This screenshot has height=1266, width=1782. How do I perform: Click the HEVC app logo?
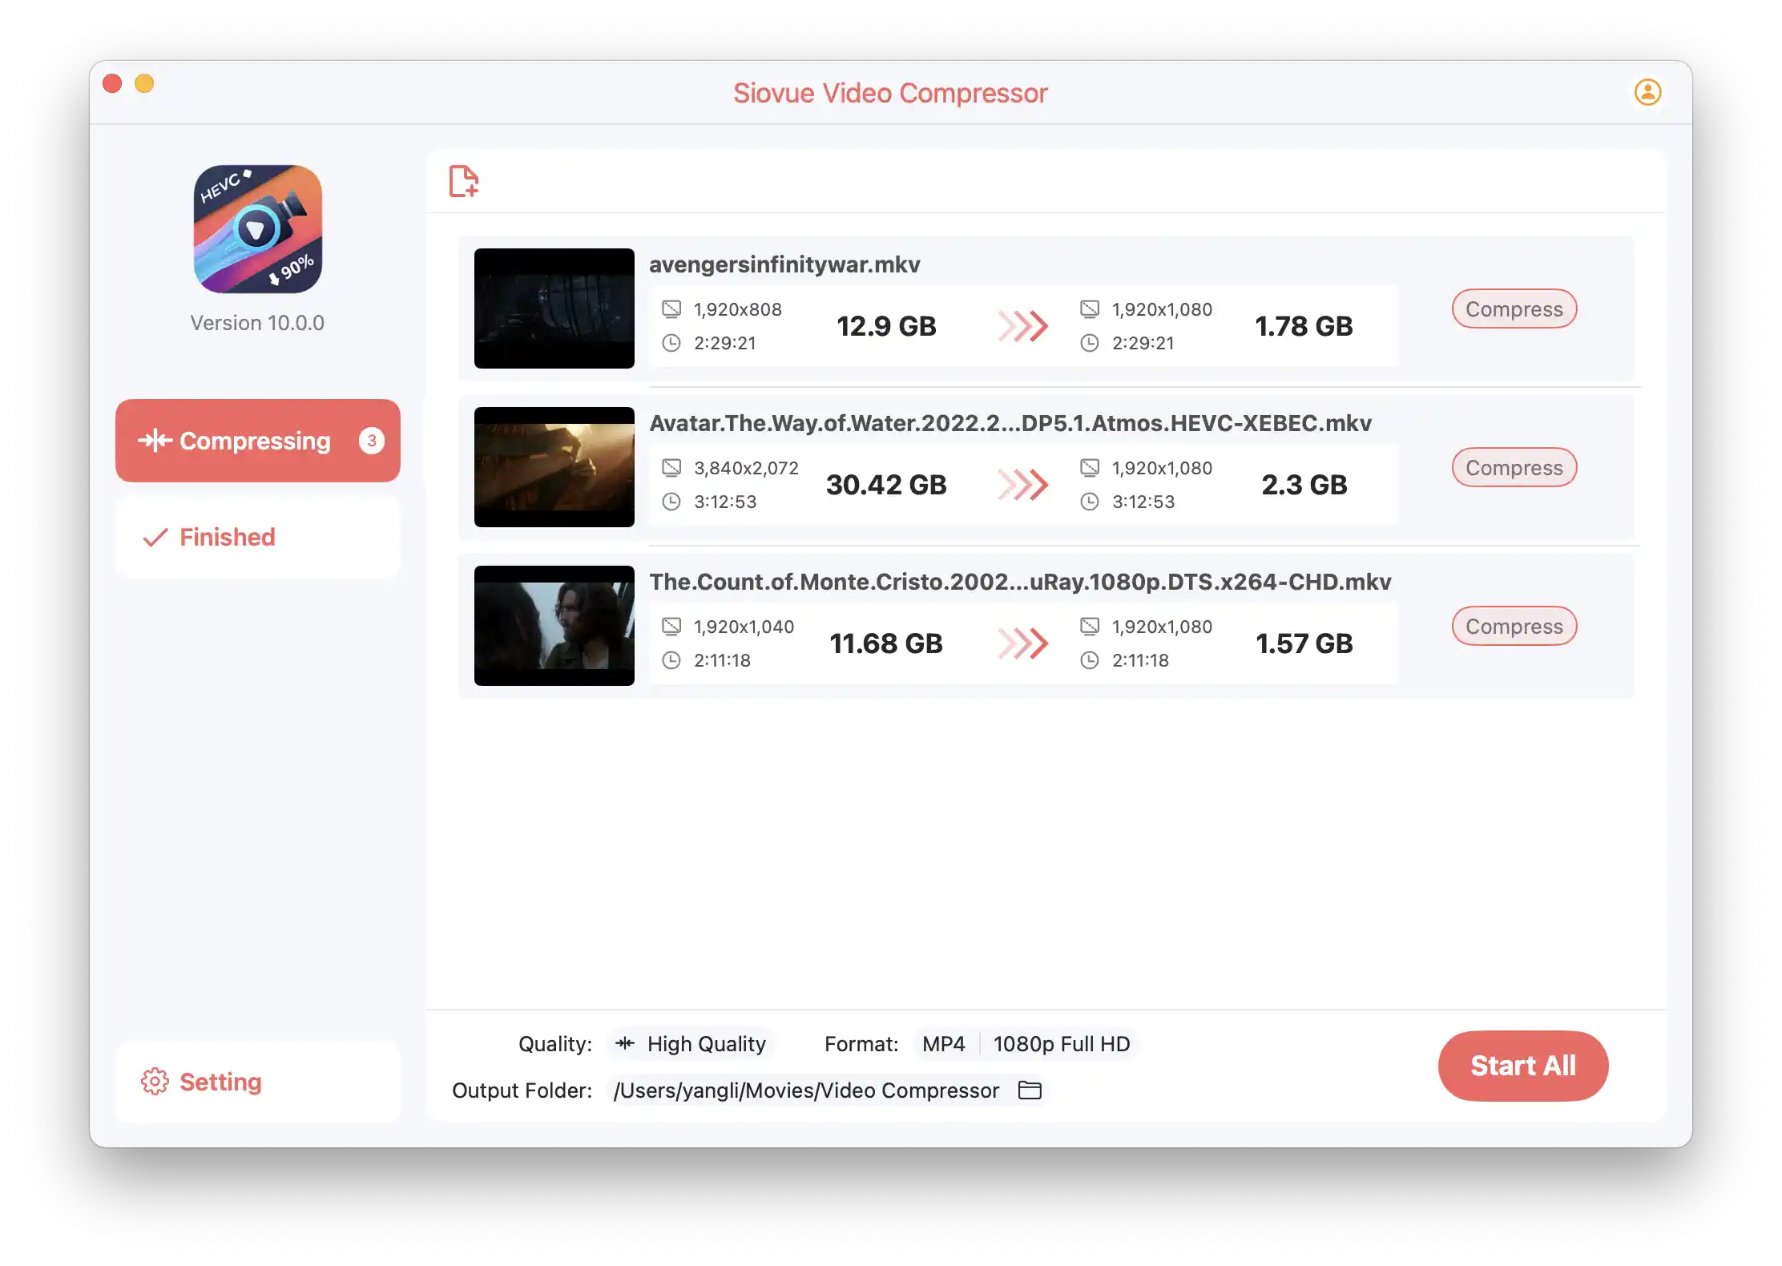257,229
